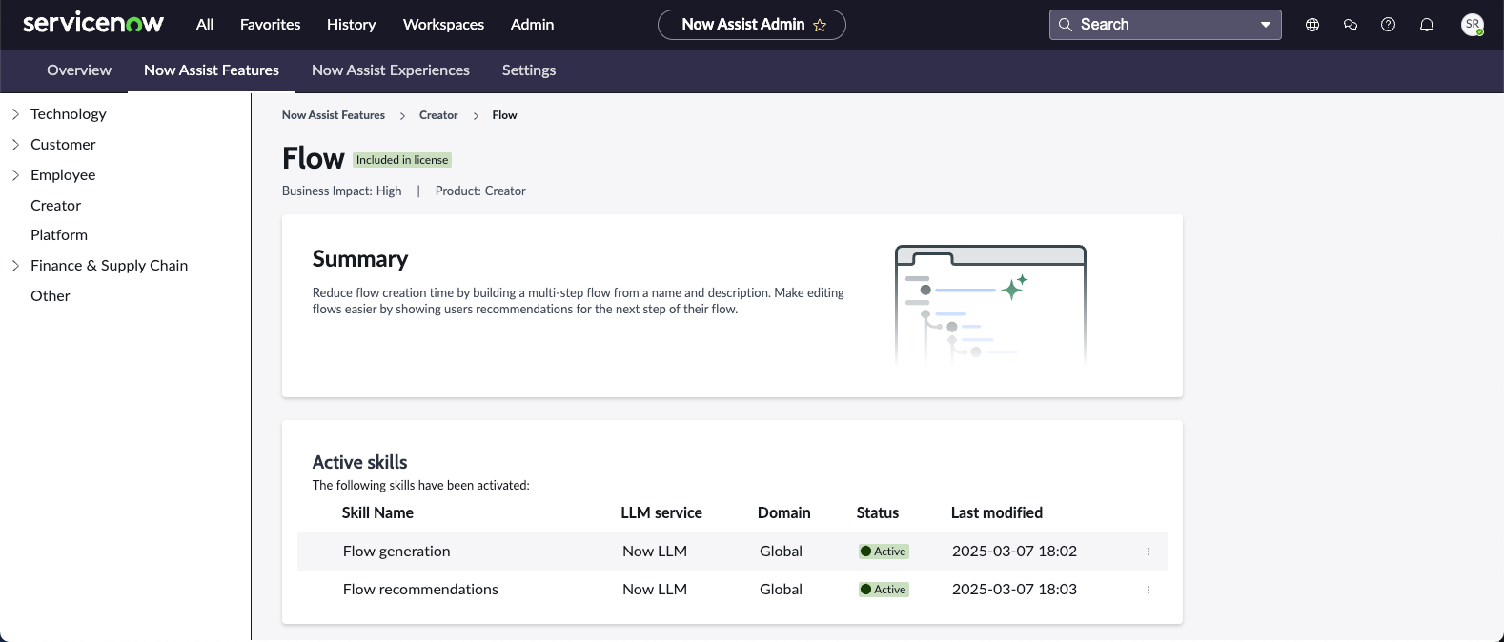The width and height of the screenshot is (1504, 642).
Task: Click the Flow breadcrumb item
Action: 504,115
